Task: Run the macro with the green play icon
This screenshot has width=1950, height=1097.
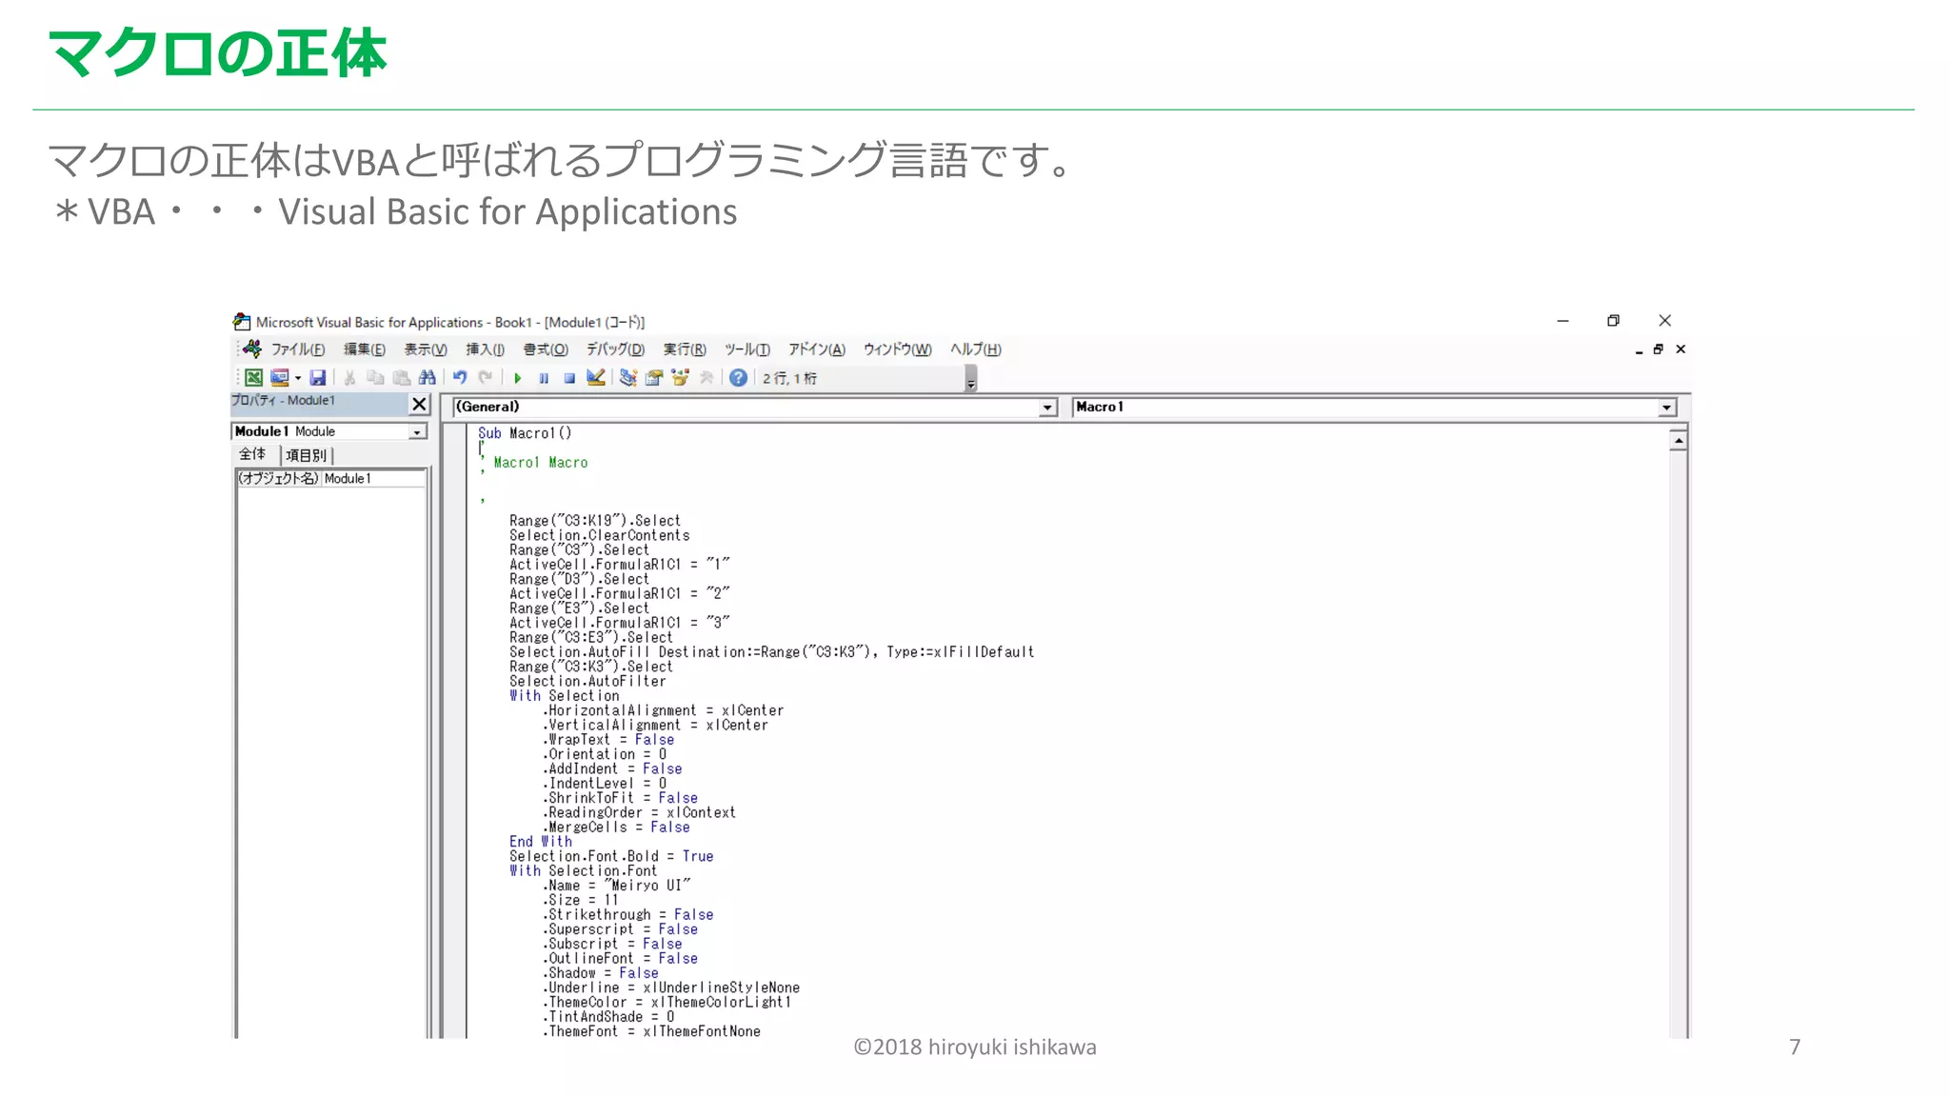Action: click(x=518, y=378)
